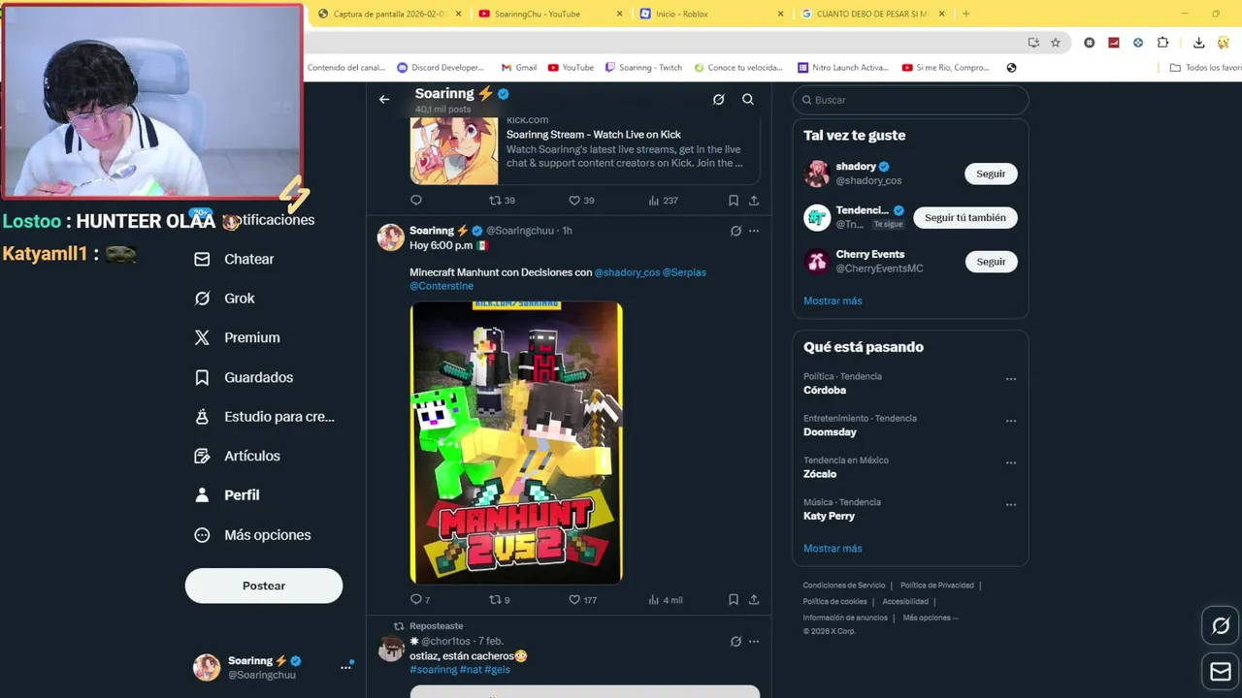Open Política de Privacidad footer link

pyautogui.click(x=937, y=586)
